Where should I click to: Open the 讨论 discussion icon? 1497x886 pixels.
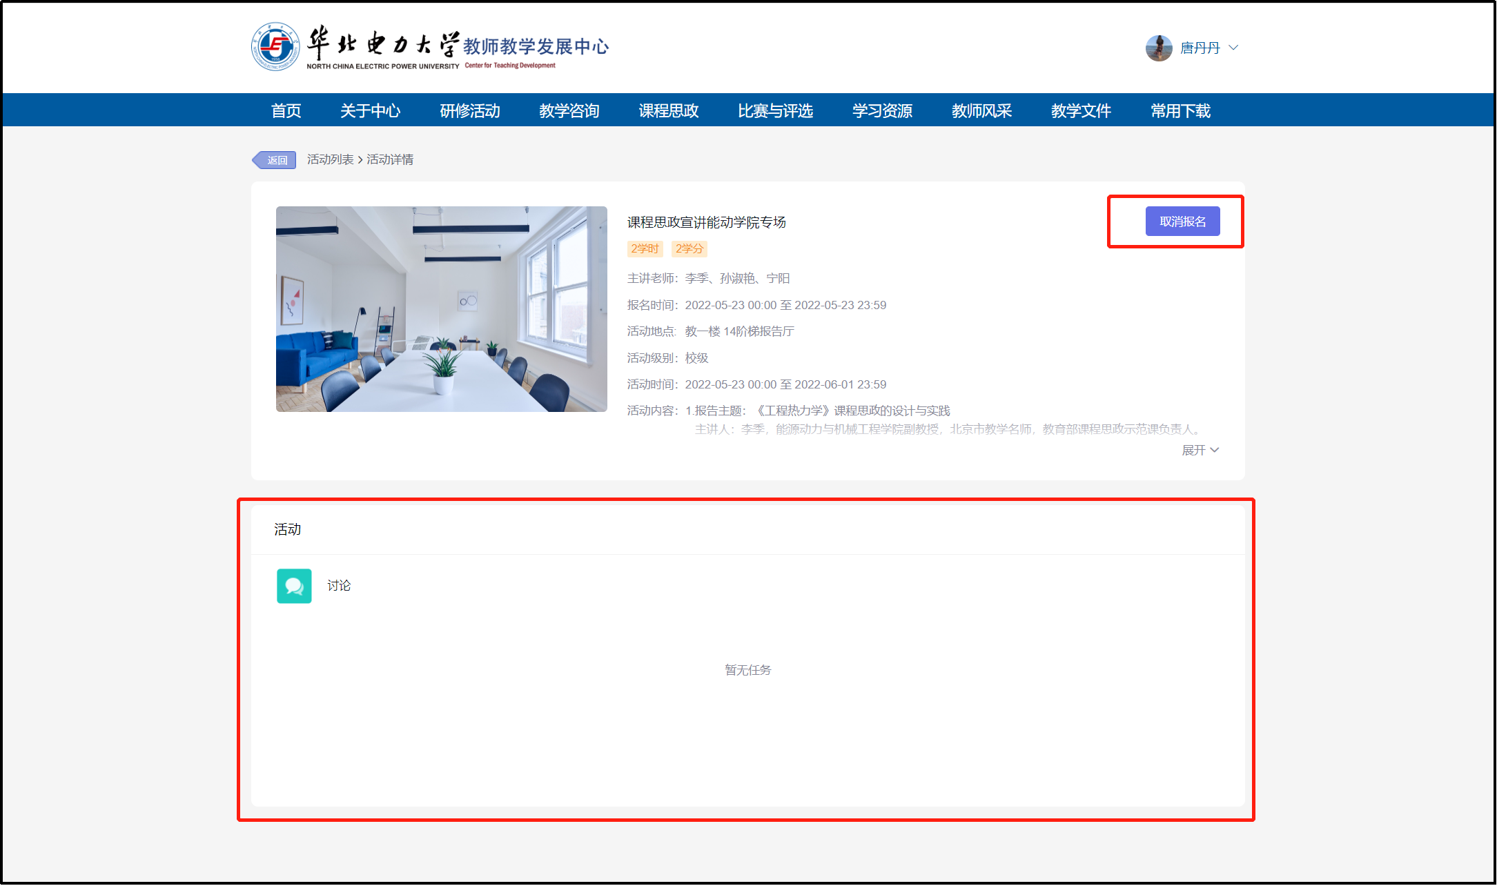(294, 586)
